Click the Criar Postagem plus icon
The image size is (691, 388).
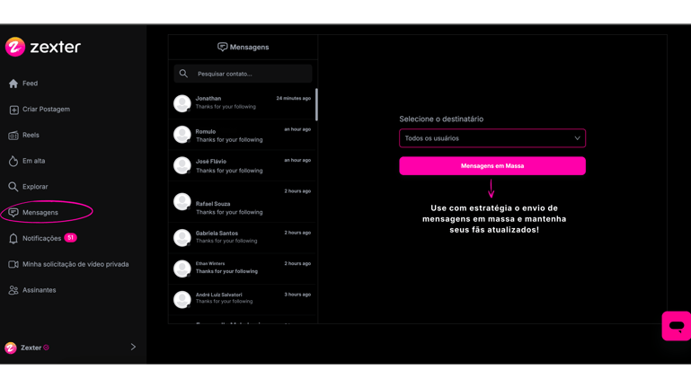click(x=13, y=110)
